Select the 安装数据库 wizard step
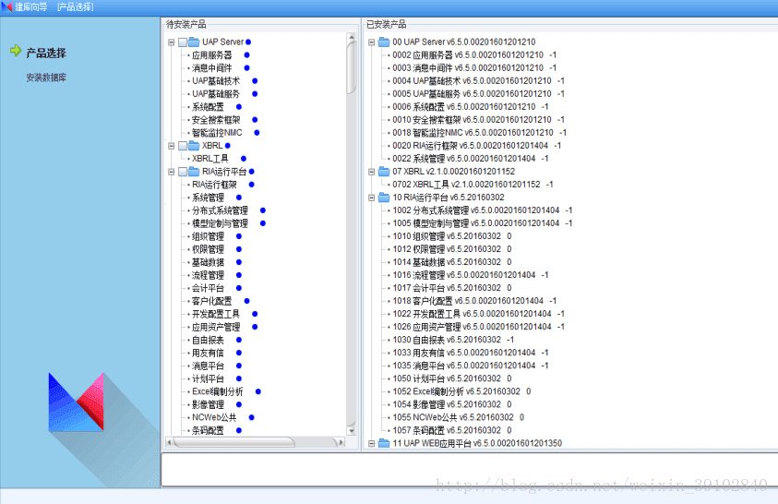Screen dimensions: 778x504 click(x=46, y=78)
